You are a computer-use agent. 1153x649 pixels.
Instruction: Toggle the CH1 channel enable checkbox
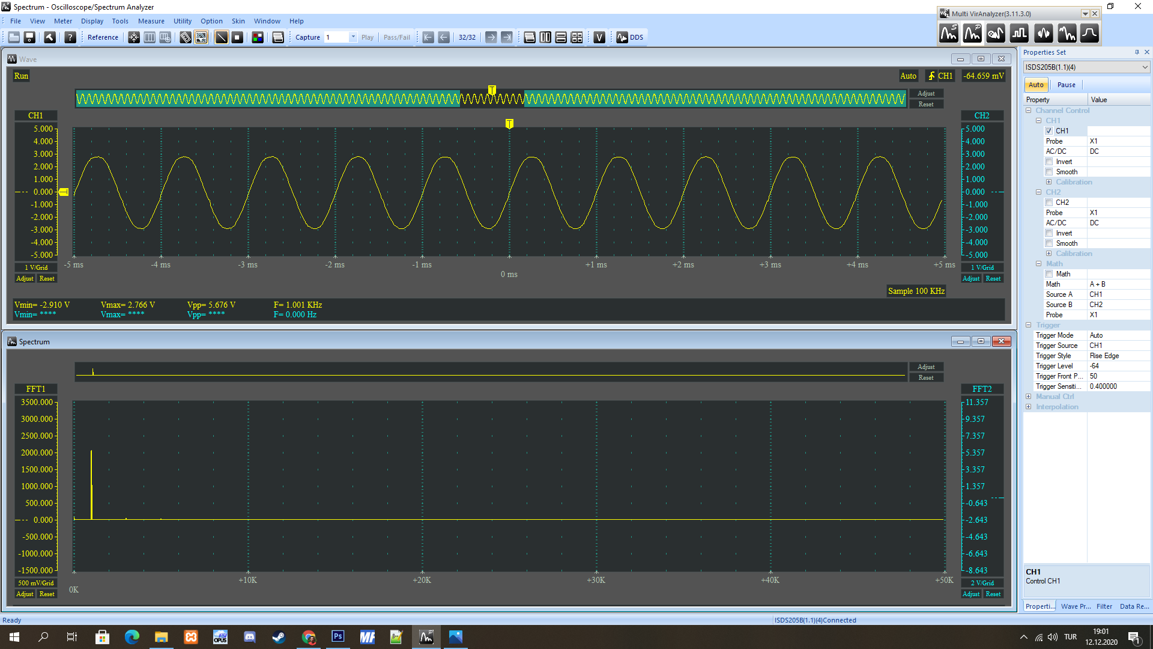pyautogui.click(x=1049, y=131)
